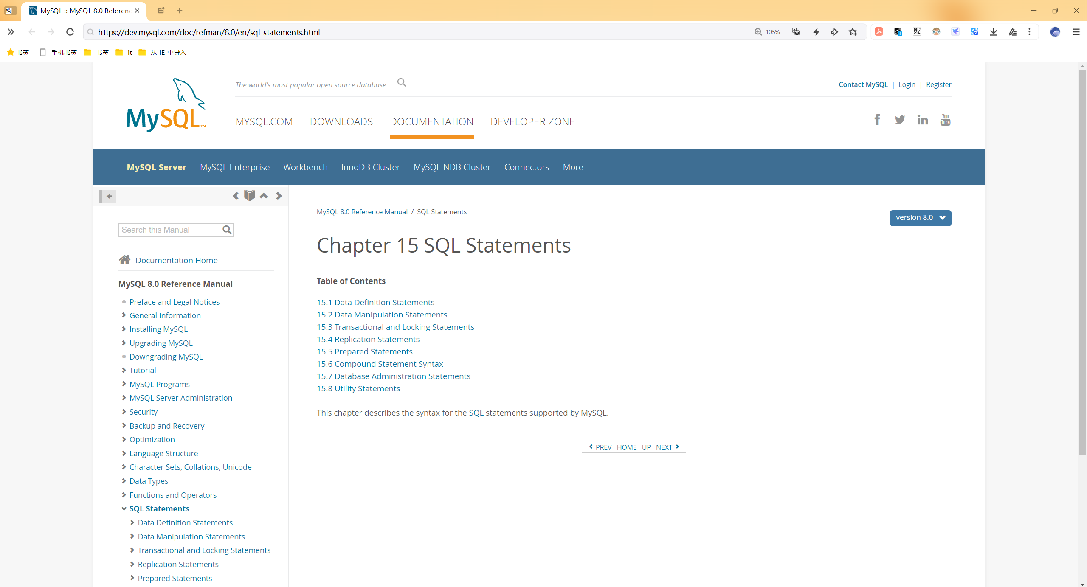Select the DOCUMENTATION top tab
The image size is (1087, 587).
[431, 122]
